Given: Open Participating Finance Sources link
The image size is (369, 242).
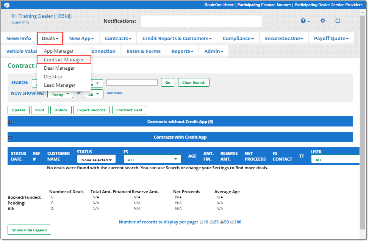Looking at the screenshot, I should pos(264,5).
